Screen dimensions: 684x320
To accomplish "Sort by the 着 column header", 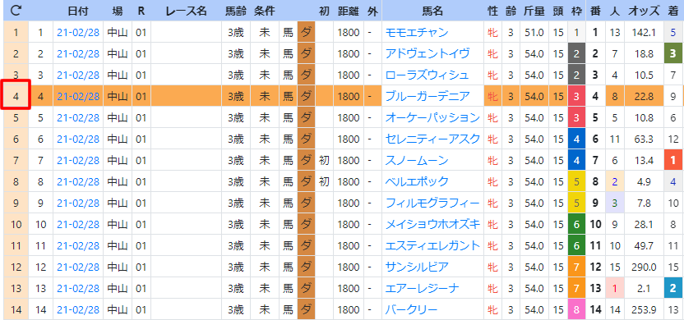I will [x=672, y=11].
